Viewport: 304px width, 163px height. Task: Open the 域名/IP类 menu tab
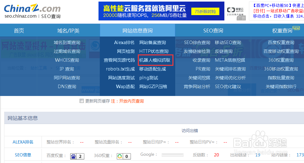coord(68,31)
